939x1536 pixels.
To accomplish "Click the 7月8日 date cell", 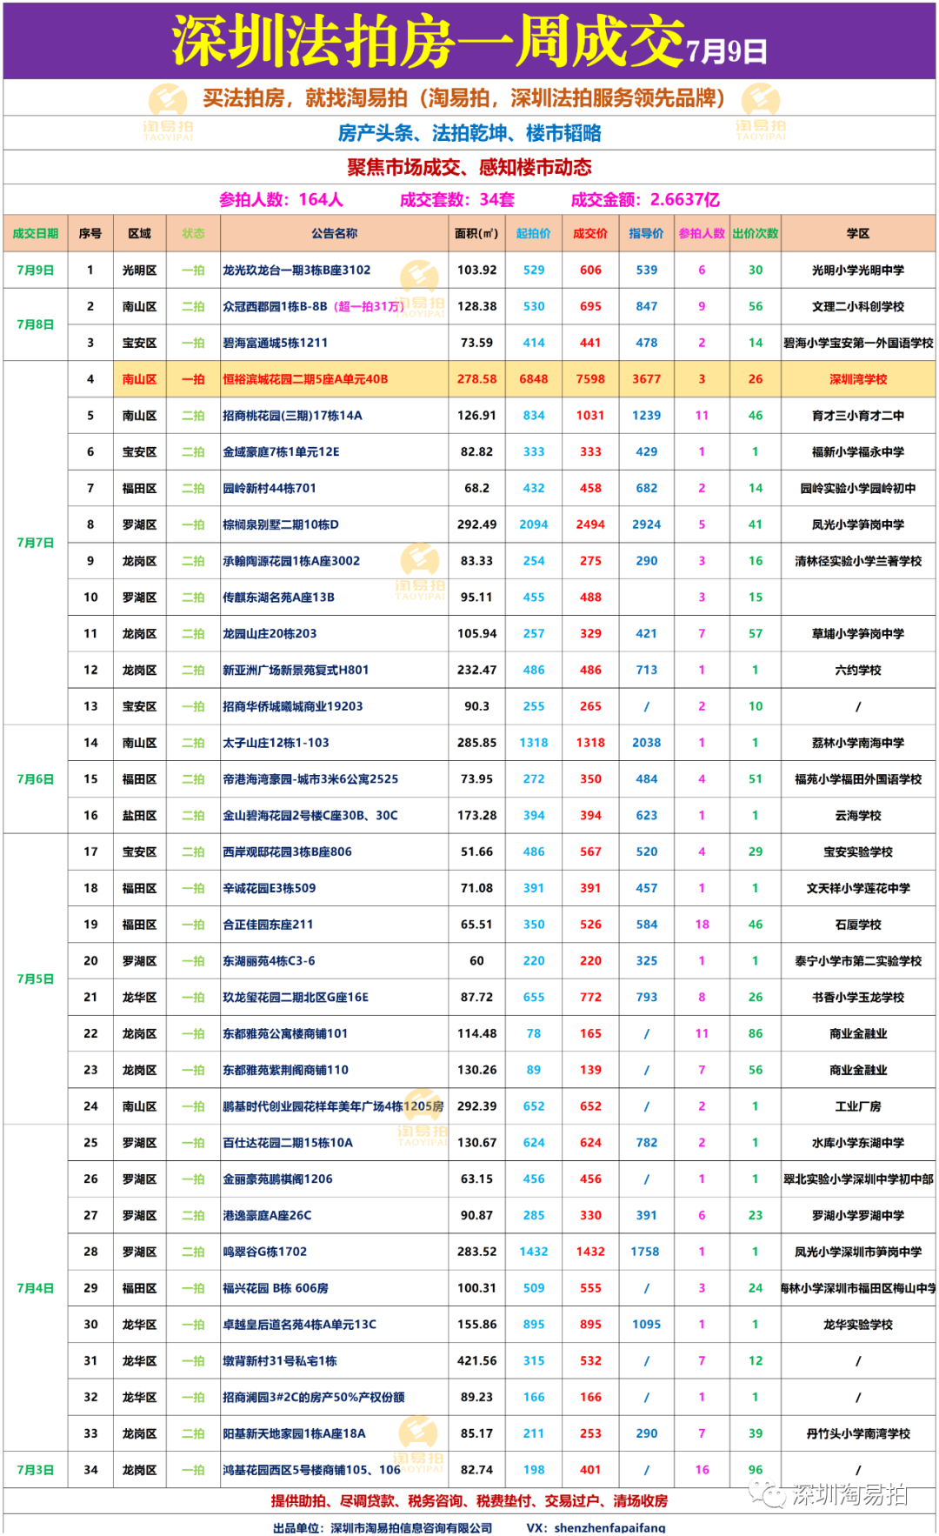I will tap(36, 324).
